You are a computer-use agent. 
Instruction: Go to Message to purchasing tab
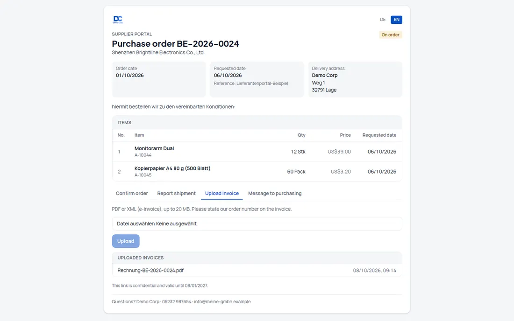pyautogui.click(x=275, y=193)
